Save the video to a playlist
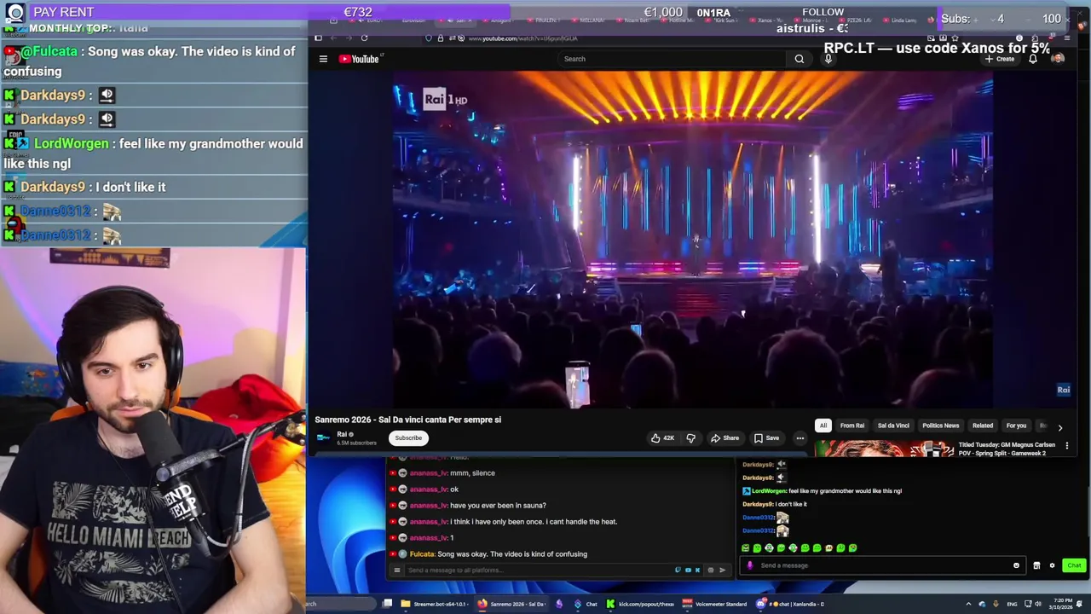 [766, 437]
